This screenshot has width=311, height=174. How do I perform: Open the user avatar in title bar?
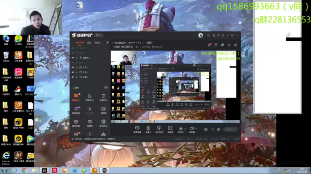[201, 35]
